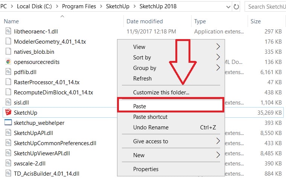Open the View menu entry
This screenshot has width=286, height=179.
[x=139, y=47]
